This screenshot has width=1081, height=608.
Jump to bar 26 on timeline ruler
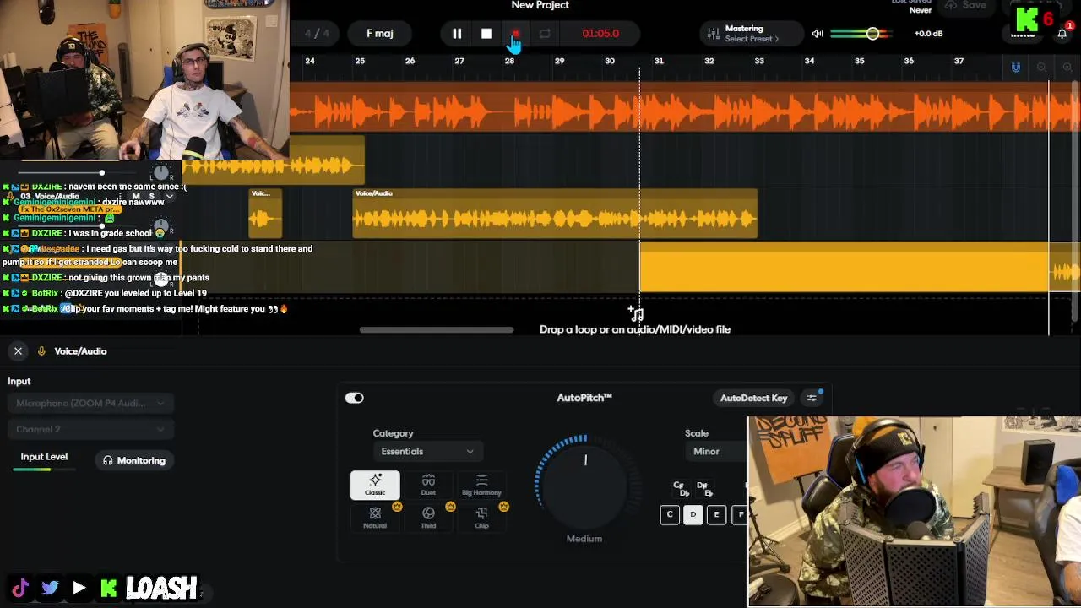(x=410, y=61)
